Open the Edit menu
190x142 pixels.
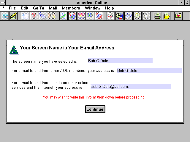coord(24,8)
